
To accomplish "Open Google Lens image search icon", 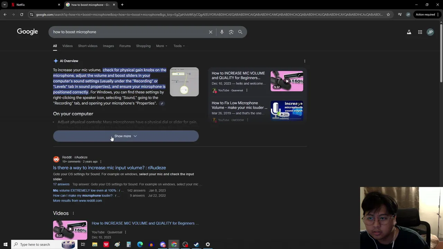I will coord(231,32).
